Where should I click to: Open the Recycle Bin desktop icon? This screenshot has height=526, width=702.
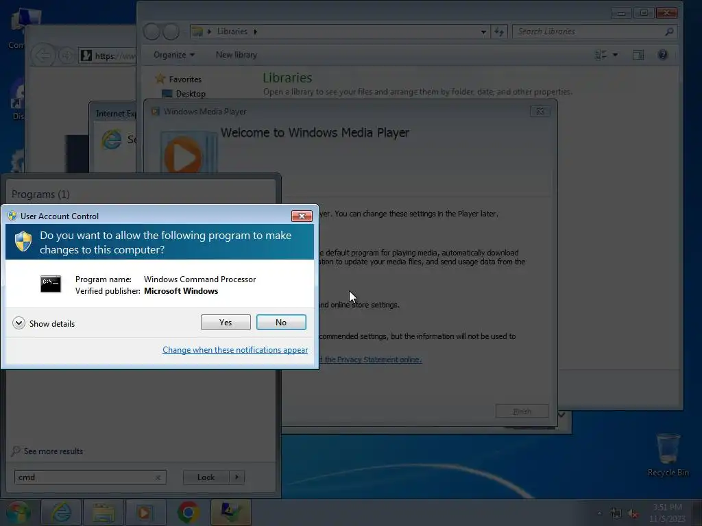click(668, 455)
